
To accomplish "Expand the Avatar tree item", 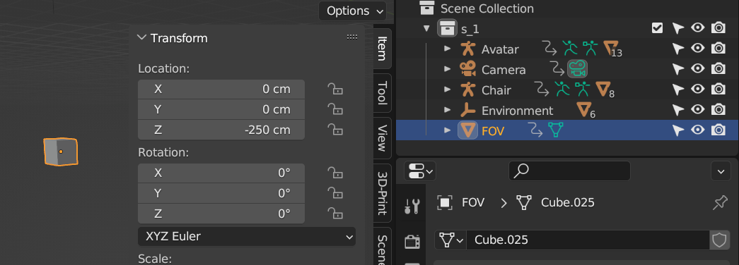I will click(x=447, y=49).
